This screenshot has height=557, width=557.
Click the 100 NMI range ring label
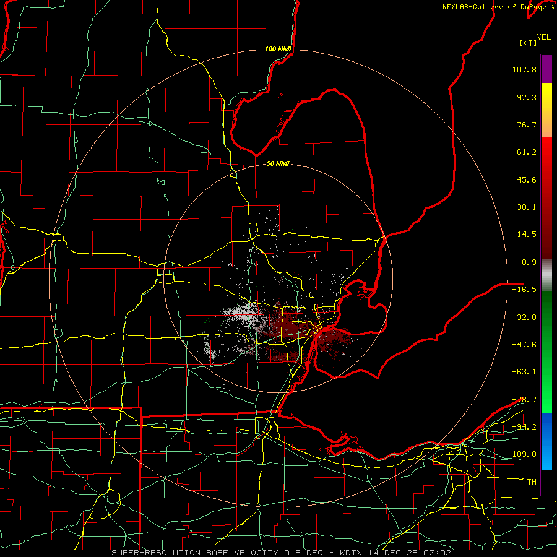point(278,49)
